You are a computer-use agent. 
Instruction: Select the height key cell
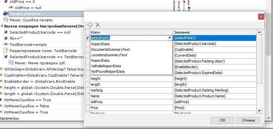pos(131,79)
